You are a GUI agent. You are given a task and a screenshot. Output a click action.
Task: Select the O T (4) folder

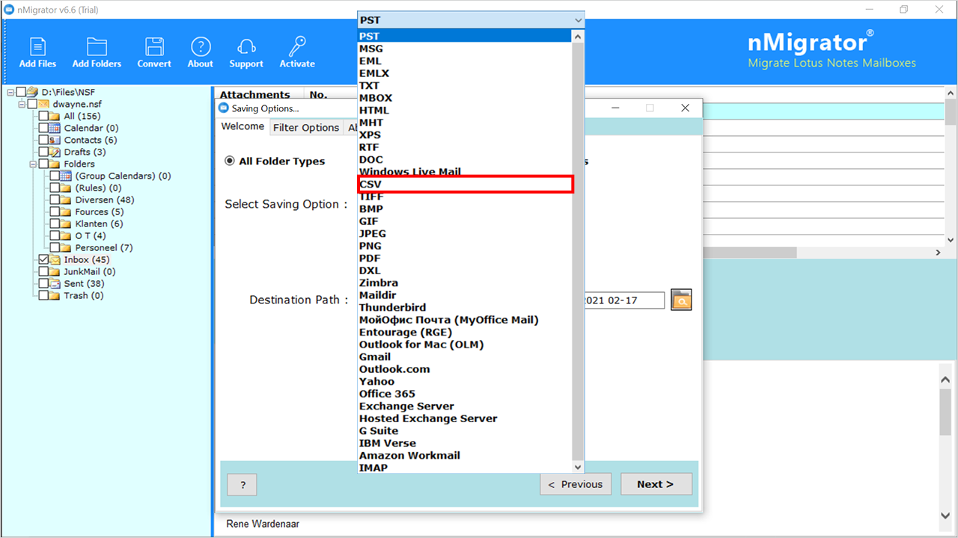91,235
